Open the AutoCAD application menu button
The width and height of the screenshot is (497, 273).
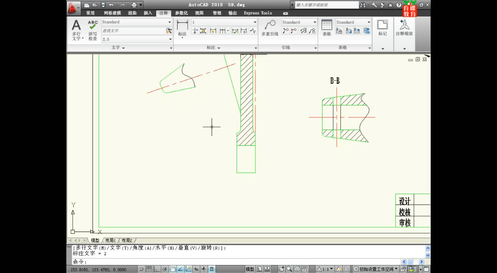(x=74, y=8)
